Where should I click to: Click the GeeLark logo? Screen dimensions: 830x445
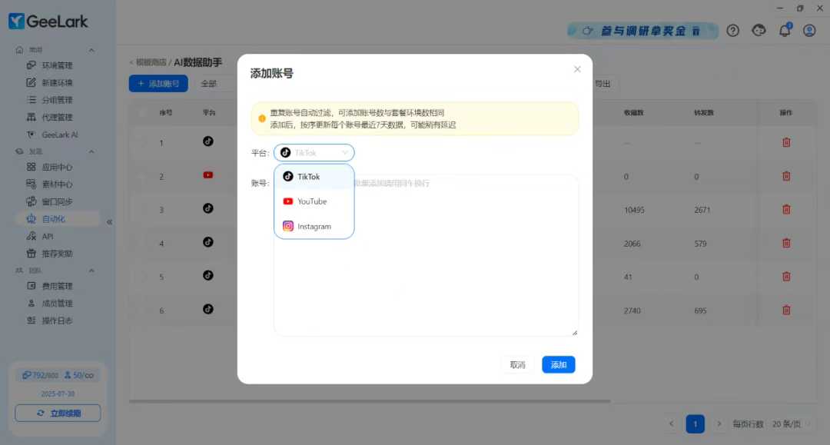pyautogui.click(x=48, y=22)
